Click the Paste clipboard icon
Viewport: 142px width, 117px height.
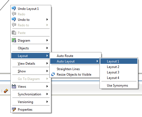[14, 33]
